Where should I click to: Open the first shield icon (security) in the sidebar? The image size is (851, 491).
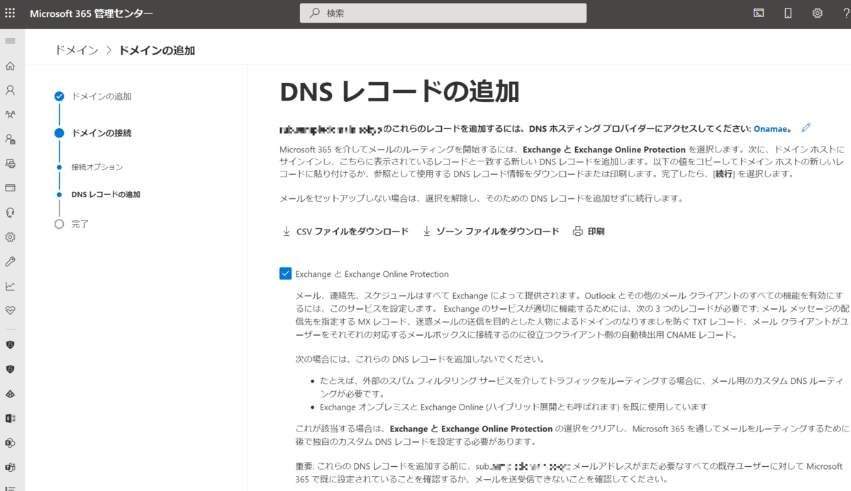click(x=10, y=344)
